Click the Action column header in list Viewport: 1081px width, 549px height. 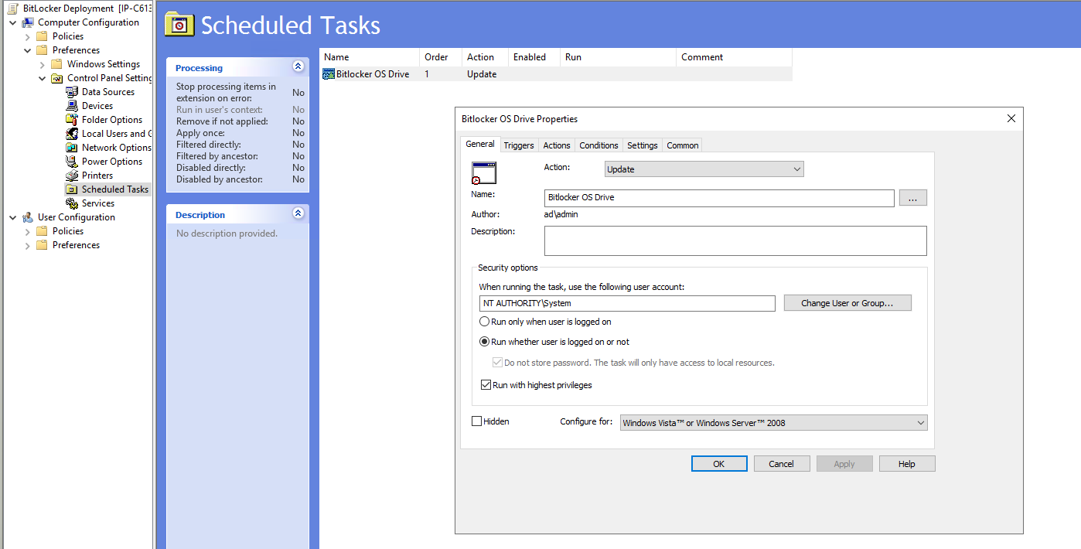(486, 57)
